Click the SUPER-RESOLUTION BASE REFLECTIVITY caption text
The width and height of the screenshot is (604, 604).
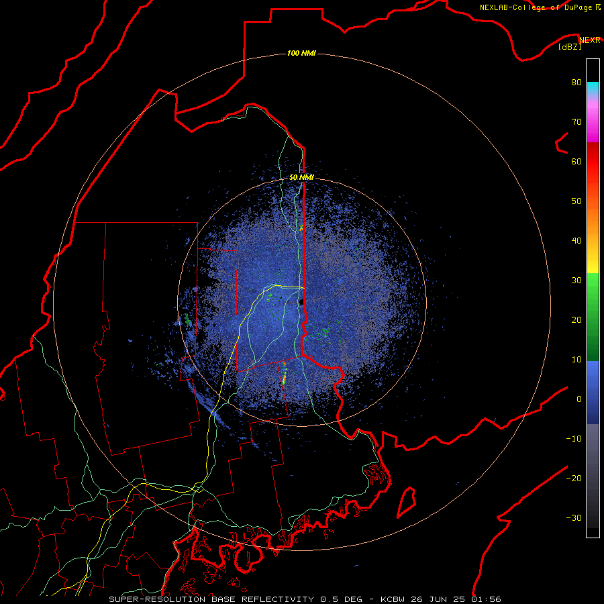(x=211, y=599)
